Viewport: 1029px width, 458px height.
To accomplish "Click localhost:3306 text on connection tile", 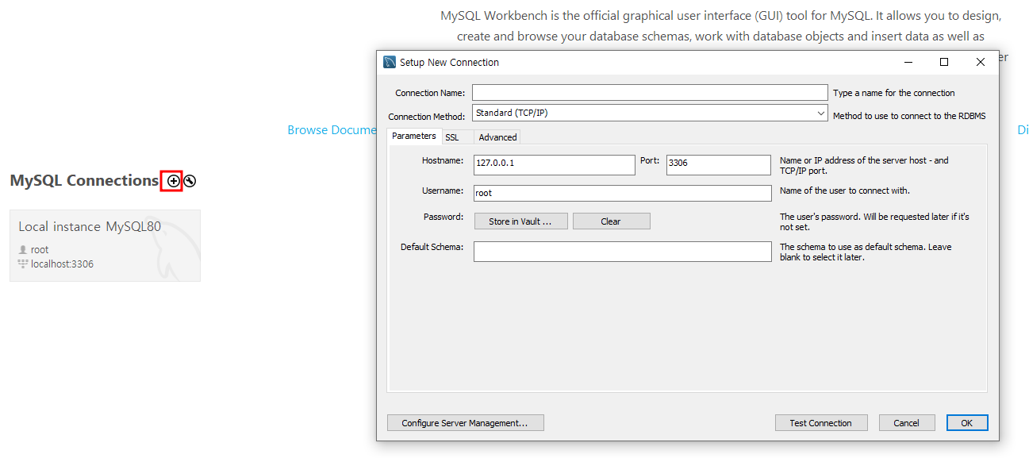I will coord(62,264).
